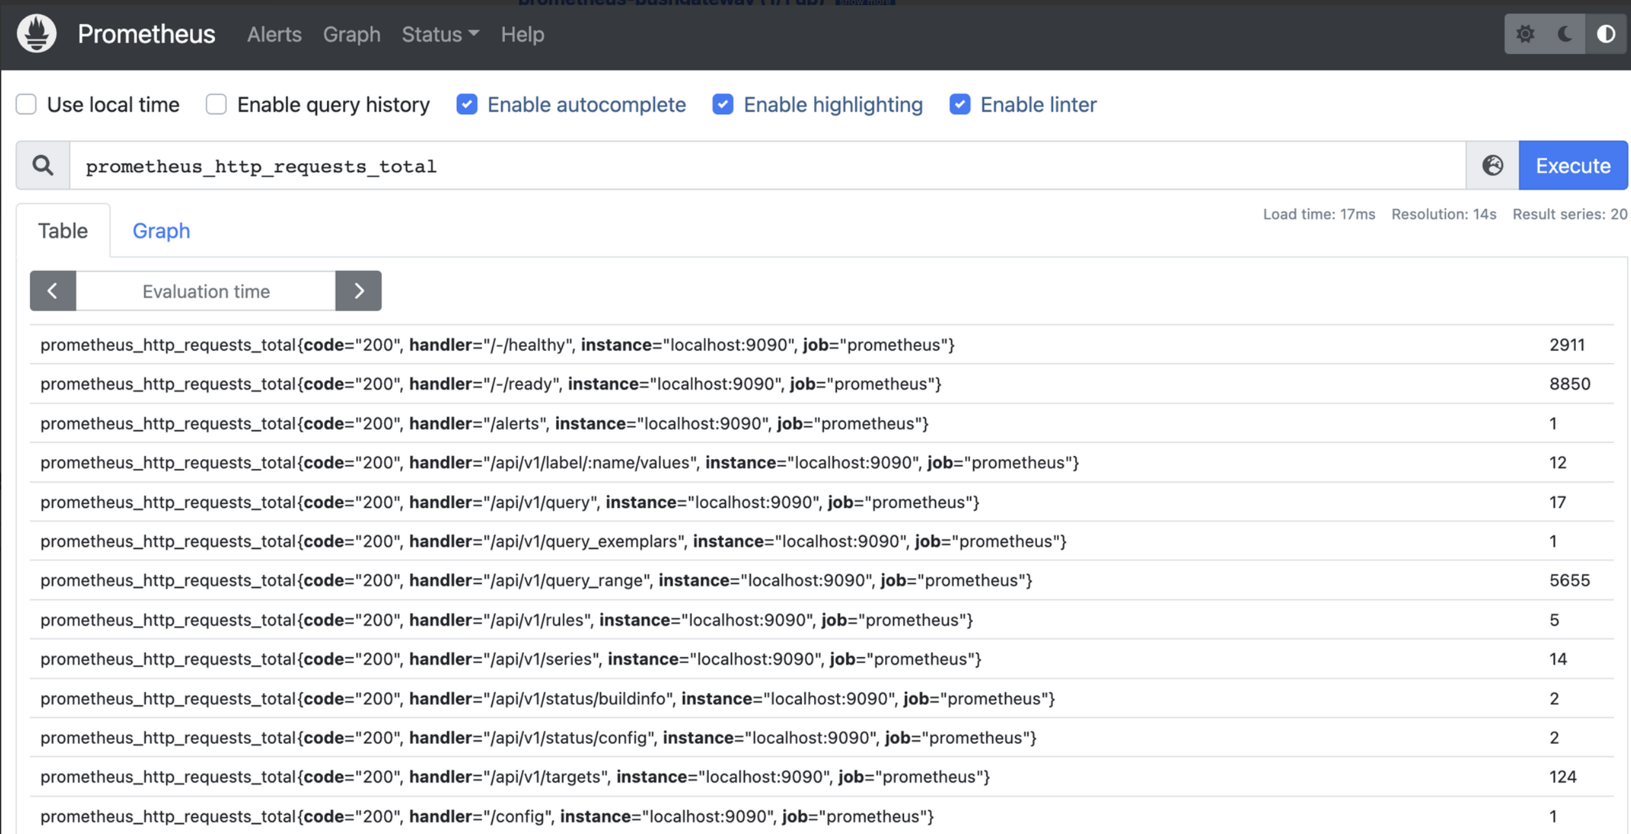Switch to the Table tab

pyautogui.click(x=63, y=231)
